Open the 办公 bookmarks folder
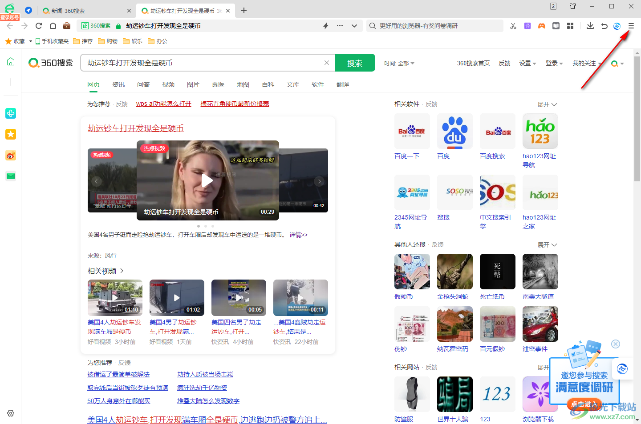The height and width of the screenshot is (424, 641). [158, 41]
